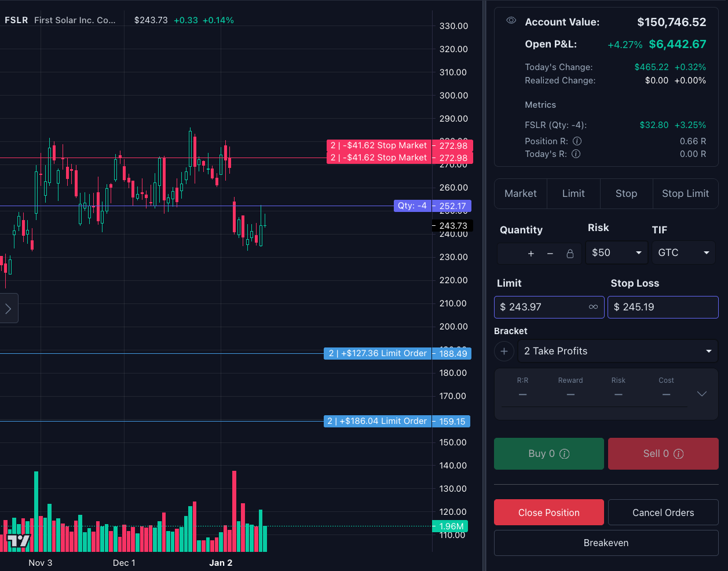
Task: Select the Market order tab
Action: point(521,193)
